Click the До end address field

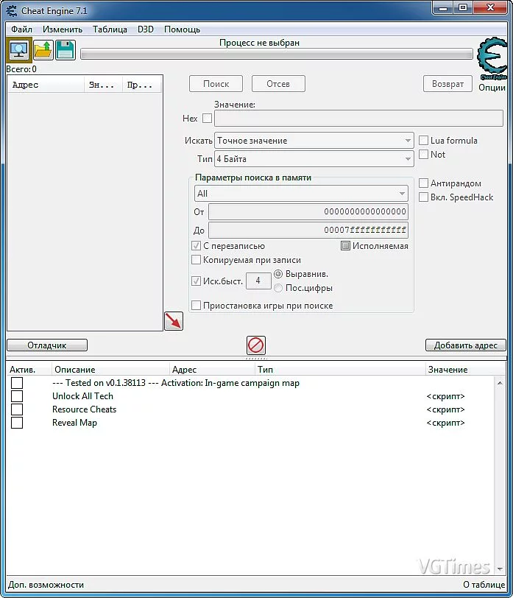(308, 230)
